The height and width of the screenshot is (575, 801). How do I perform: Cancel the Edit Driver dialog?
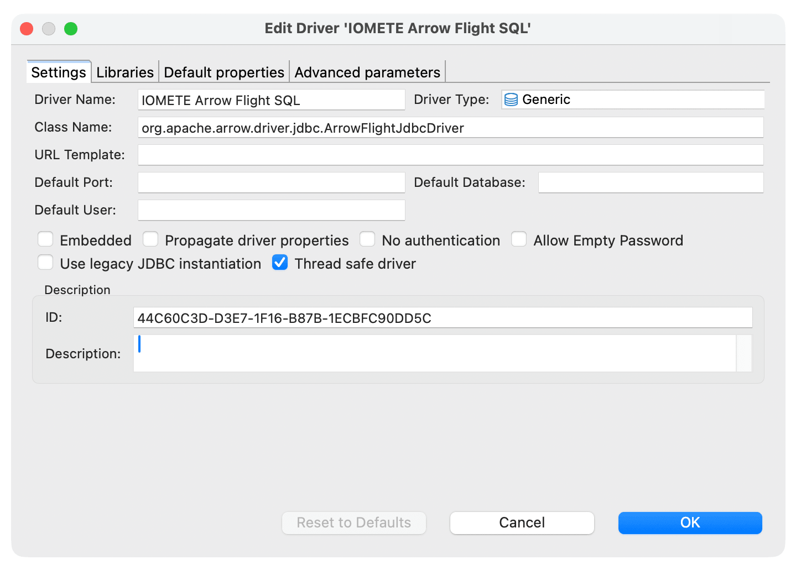point(522,523)
